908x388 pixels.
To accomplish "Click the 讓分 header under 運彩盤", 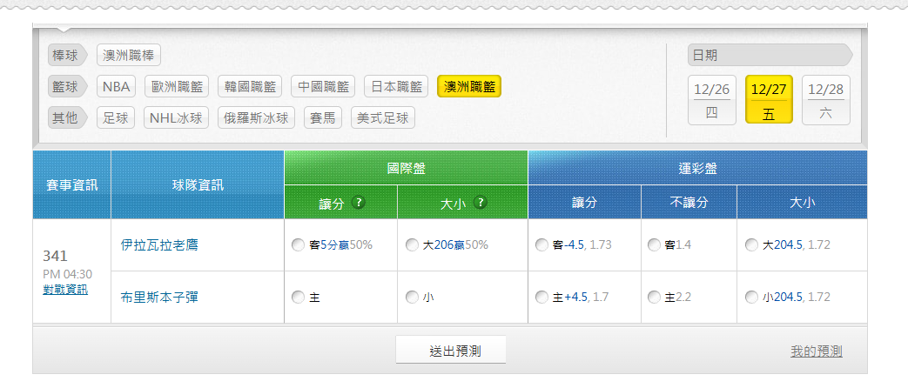I will (x=585, y=202).
